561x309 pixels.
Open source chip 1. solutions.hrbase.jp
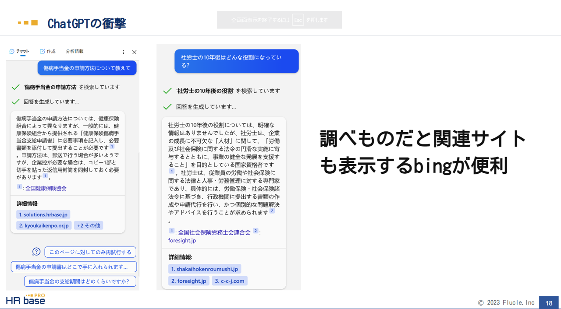pyautogui.click(x=43, y=214)
